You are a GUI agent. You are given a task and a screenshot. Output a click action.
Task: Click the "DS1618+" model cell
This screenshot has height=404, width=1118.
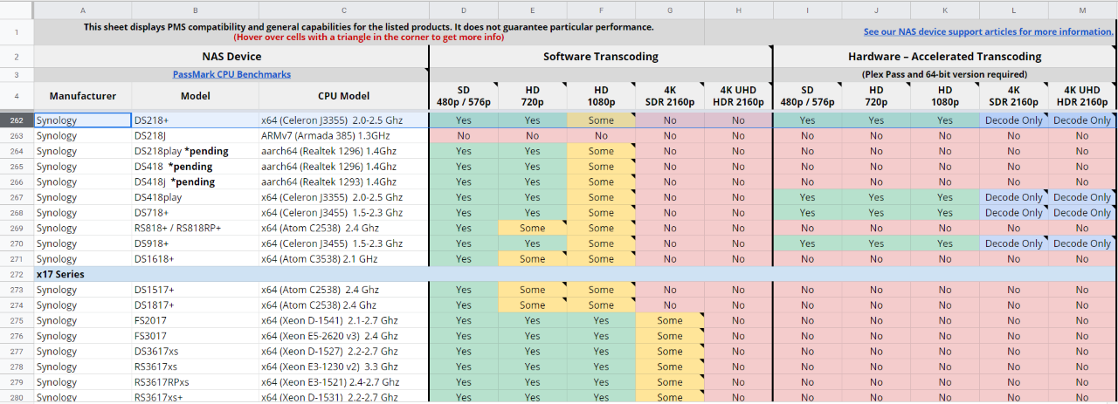(x=195, y=258)
